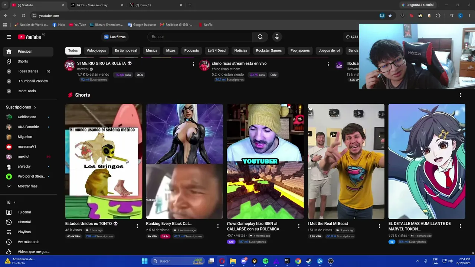Open Principal in the sidebar
Image resolution: width=475 pixels, height=267 pixels.
click(x=28, y=52)
